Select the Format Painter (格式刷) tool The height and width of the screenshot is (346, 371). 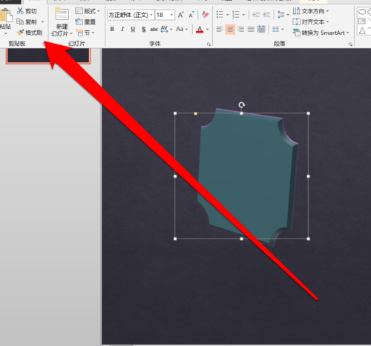(x=30, y=33)
